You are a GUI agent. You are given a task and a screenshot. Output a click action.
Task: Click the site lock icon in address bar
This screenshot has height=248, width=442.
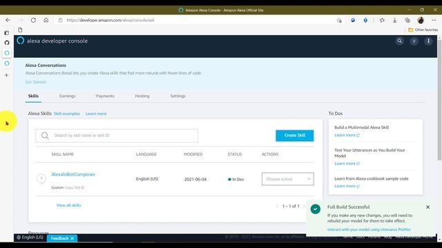tap(60, 20)
